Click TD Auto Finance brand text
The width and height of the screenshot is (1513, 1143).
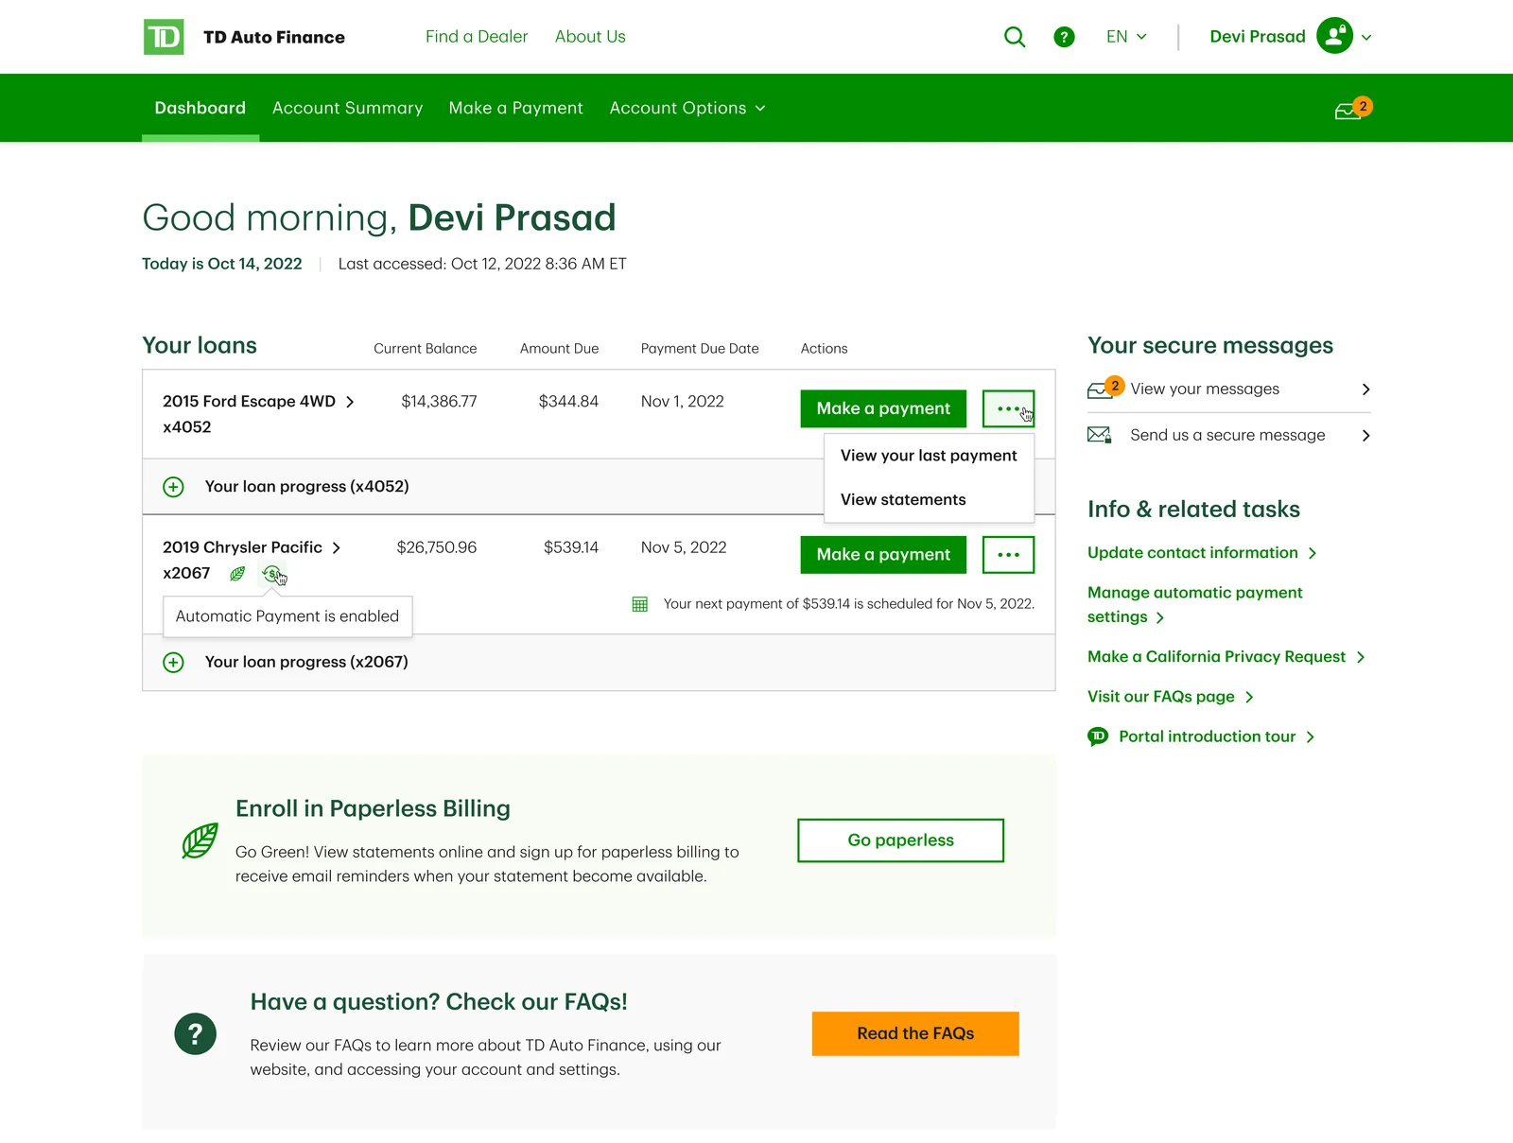[x=274, y=37]
